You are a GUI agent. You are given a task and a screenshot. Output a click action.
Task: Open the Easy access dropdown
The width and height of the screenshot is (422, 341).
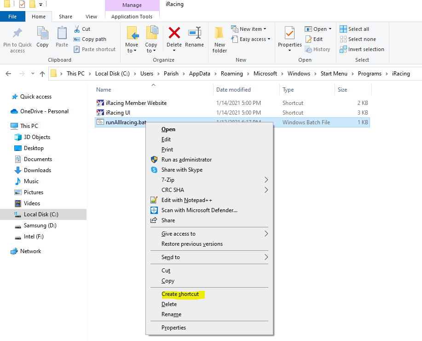pos(251,39)
